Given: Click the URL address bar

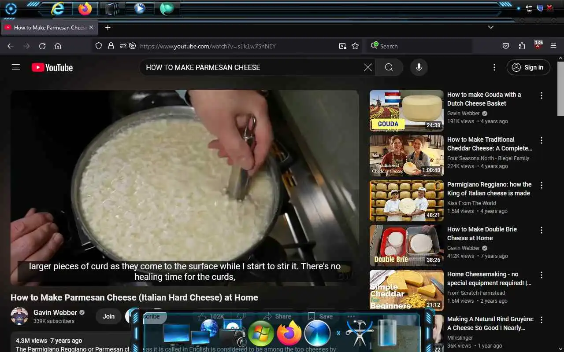Looking at the screenshot, I should pos(226,46).
